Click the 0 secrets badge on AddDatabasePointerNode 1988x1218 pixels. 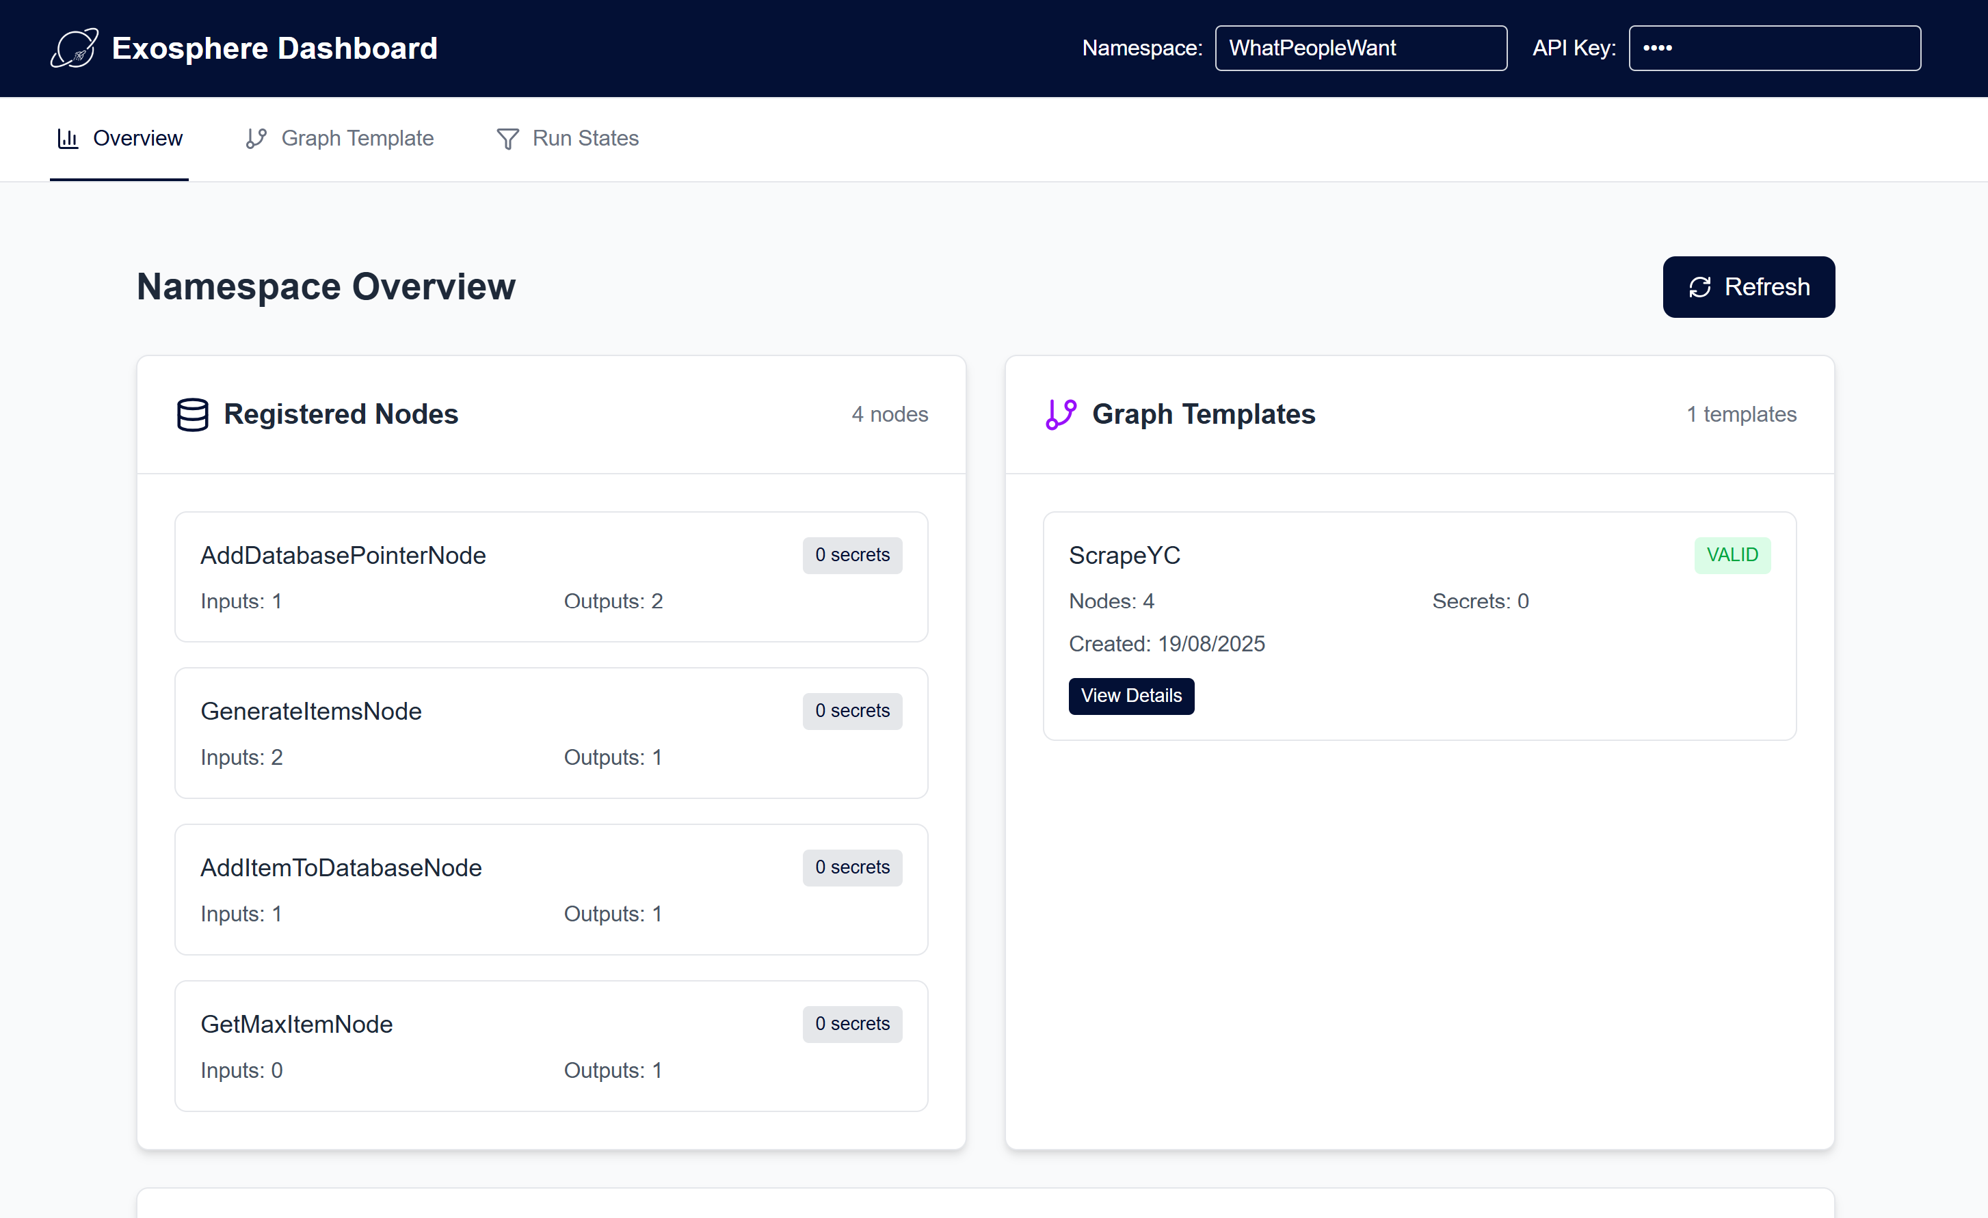point(852,555)
